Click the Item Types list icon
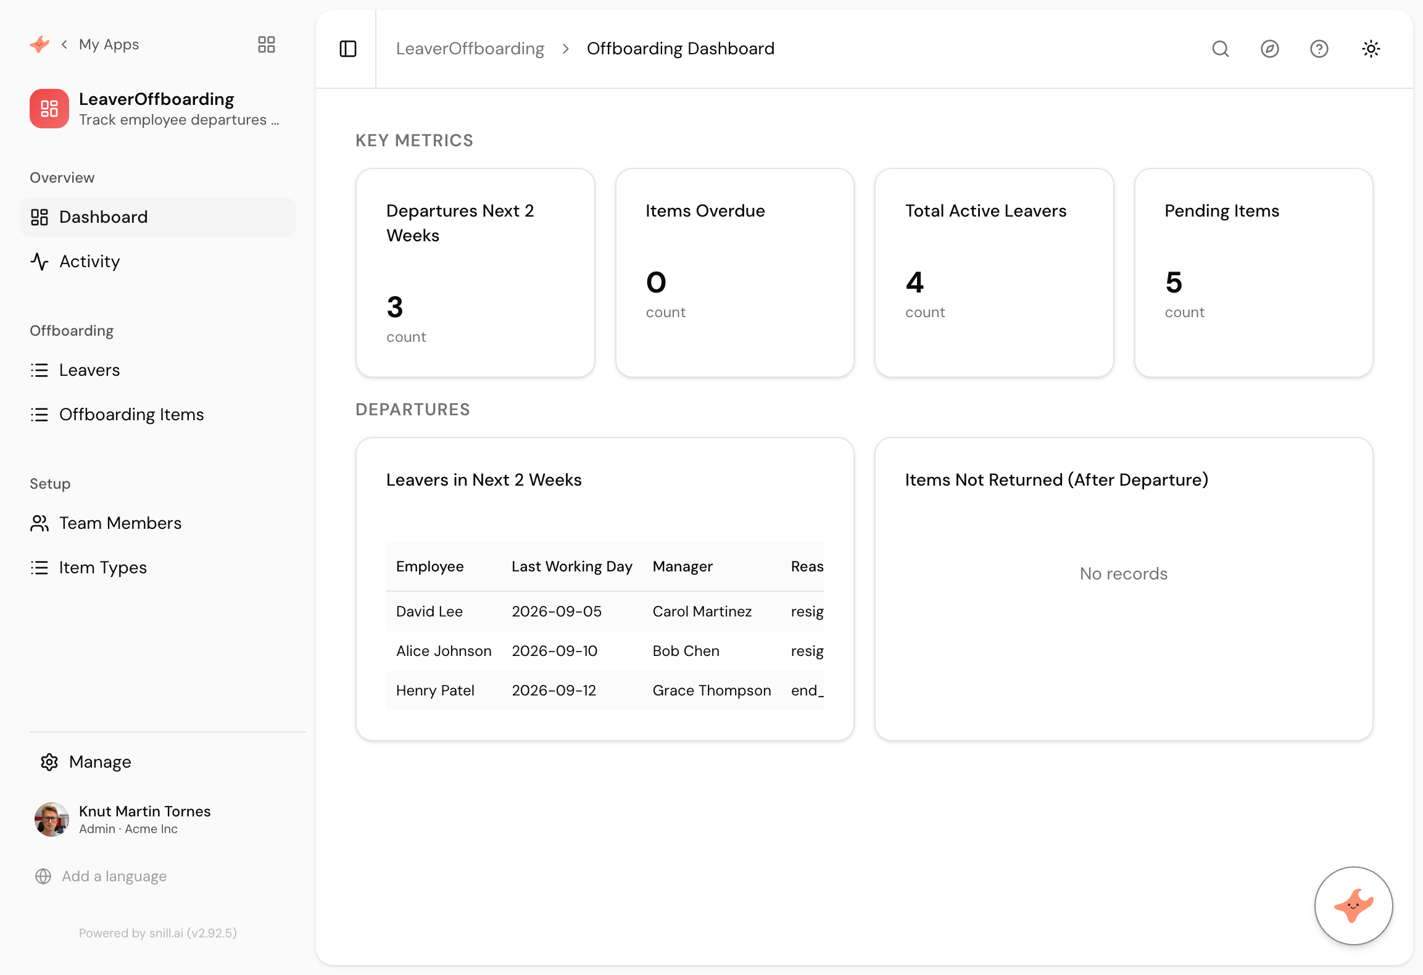This screenshot has height=975, width=1423. coord(39,568)
